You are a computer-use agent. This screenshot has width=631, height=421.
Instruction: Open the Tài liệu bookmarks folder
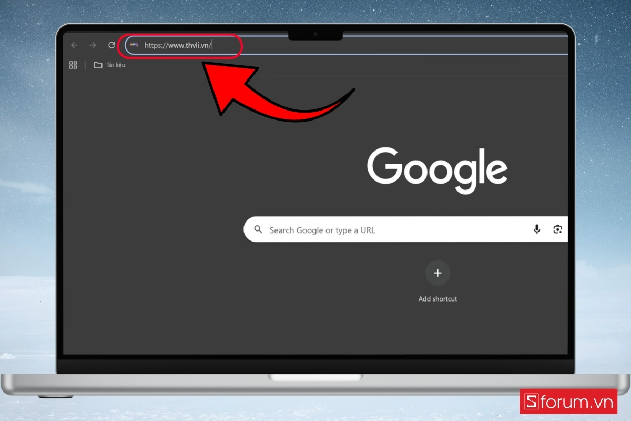click(x=117, y=65)
